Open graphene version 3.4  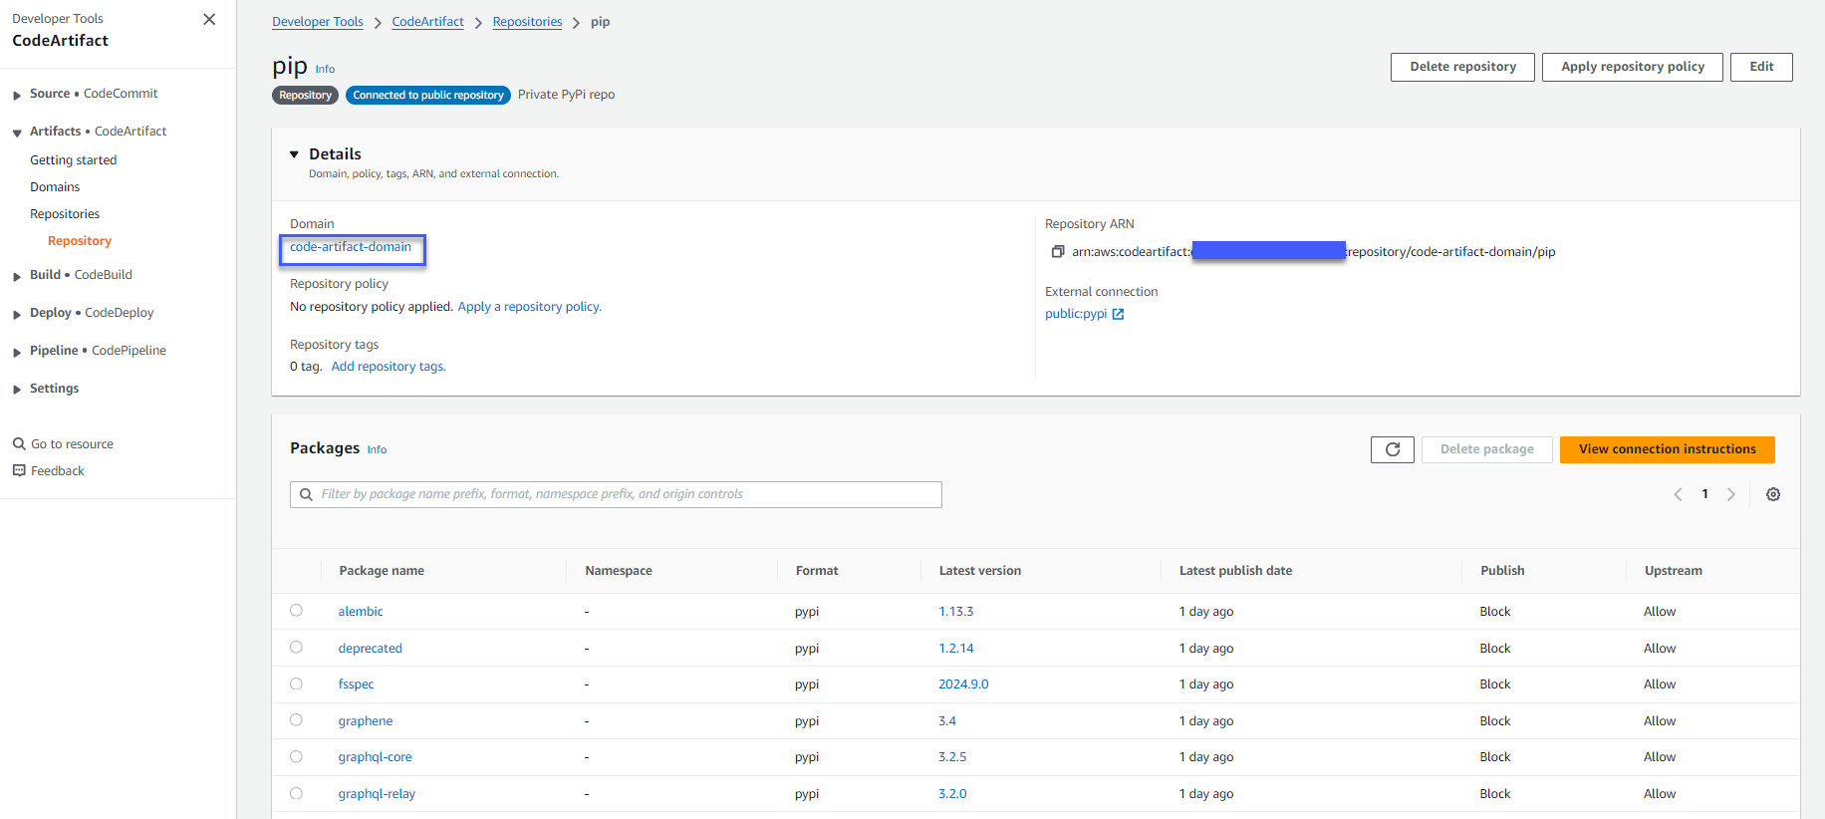click(947, 721)
